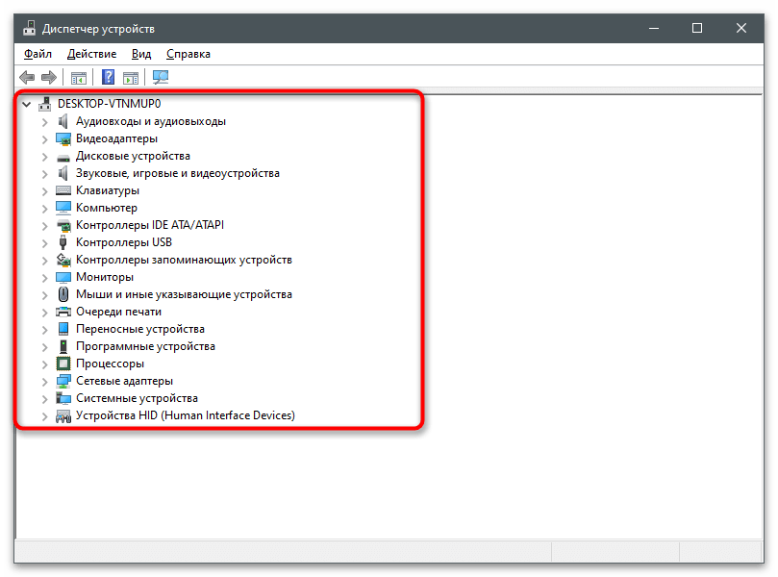Click the show/hide console tree toolbar icon
The image size is (778, 577).
click(x=79, y=77)
